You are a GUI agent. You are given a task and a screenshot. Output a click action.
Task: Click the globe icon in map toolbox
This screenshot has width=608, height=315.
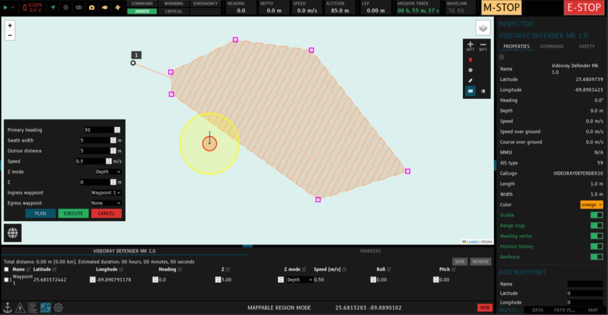470,70
